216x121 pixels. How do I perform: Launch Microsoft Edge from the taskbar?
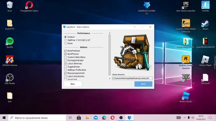coord(104,118)
